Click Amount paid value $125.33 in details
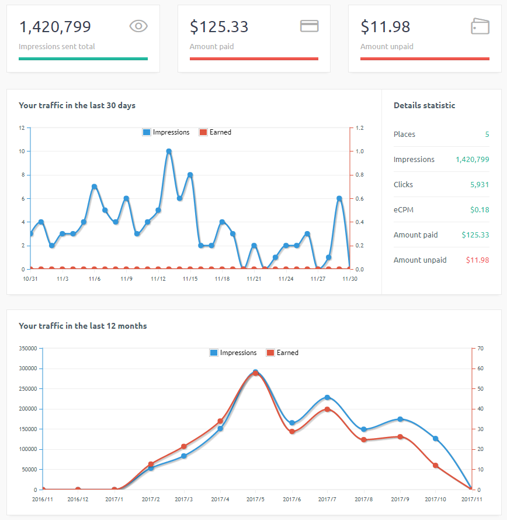Viewport: 507px width, 520px height. pos(475,235)
